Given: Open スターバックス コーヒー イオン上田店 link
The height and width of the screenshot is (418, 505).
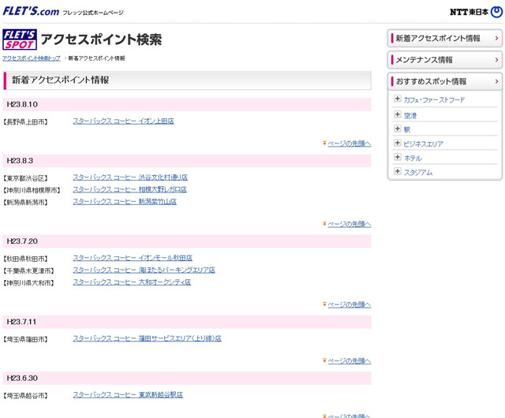Looking at the screenshot, I should [x=123, y=121].
